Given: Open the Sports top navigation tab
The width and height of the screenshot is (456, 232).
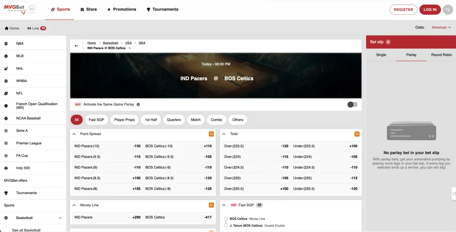Looking at the screenshot, I should (60, 9).
